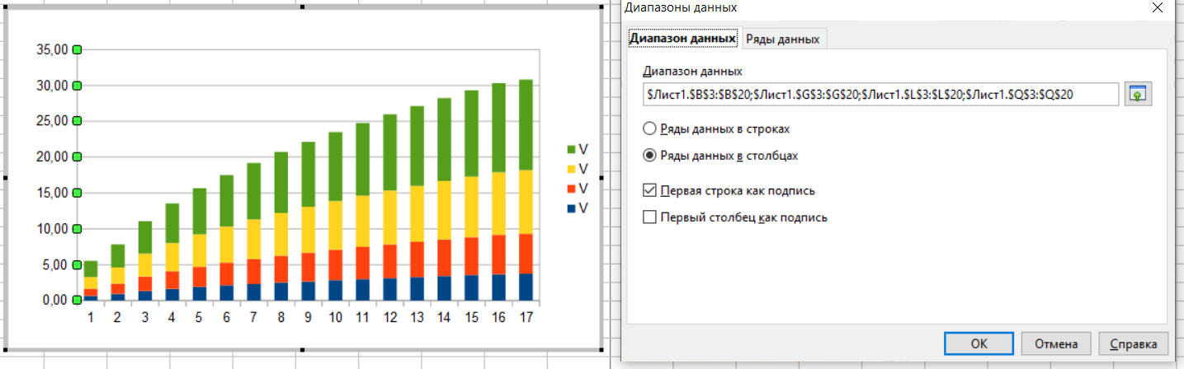The width and height of the screenshot is (1184, 369).
Task: Select the 15,00 Y-axis label
Action: [x=52, y=194]
